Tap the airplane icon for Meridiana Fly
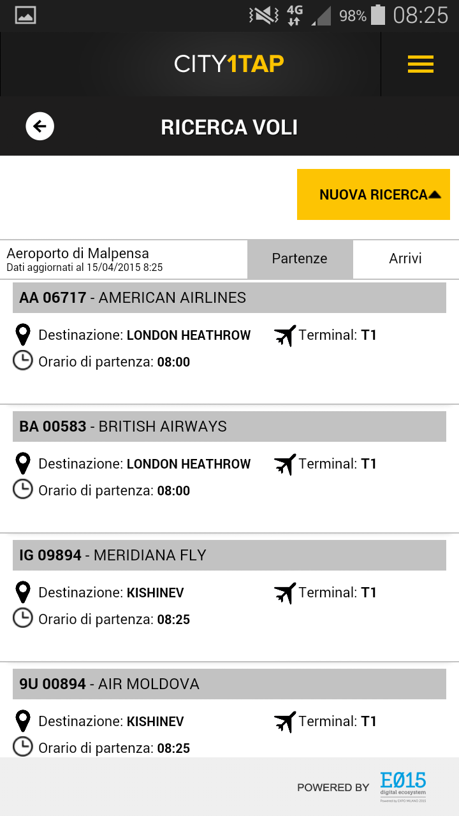The height and width of the screenshot is (816, 459). (x=285, y=593)
